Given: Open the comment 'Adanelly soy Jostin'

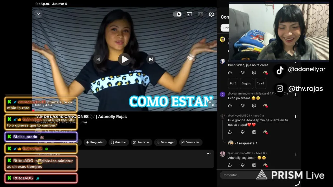Looking at the screenshot, I should pos(247,158).
